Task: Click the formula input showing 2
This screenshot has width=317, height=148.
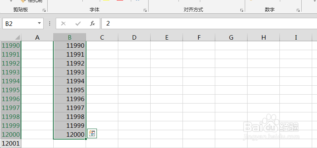Action: [209, 23]
